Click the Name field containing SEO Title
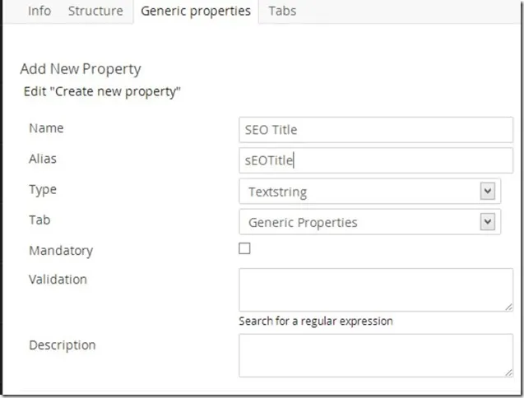Screen dimensions: 524x398 [375, 130]
